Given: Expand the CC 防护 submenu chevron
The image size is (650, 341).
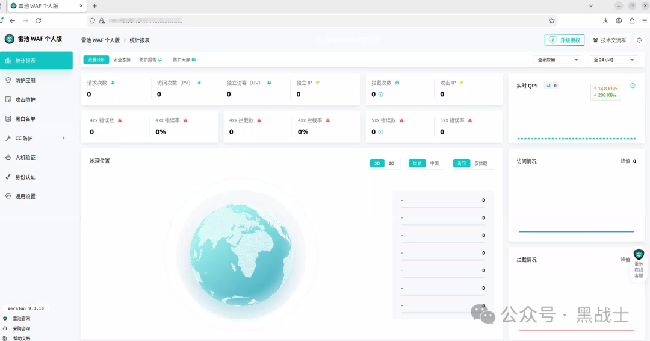Looking at the screenshot, I should pos(63,138).
